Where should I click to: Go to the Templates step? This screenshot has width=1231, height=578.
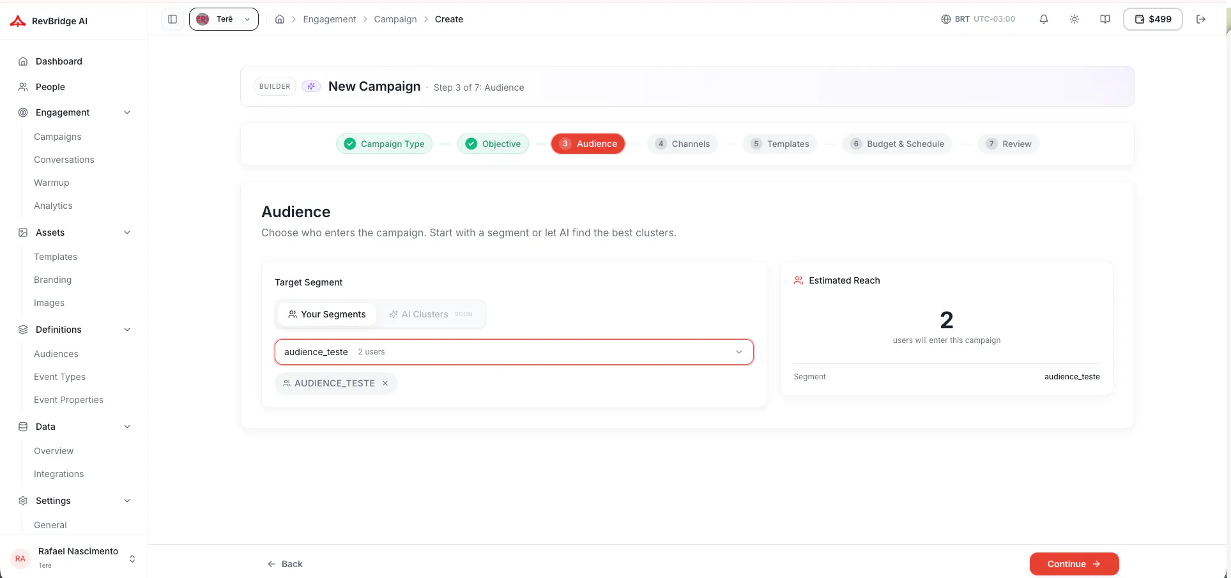coord(780,144)
